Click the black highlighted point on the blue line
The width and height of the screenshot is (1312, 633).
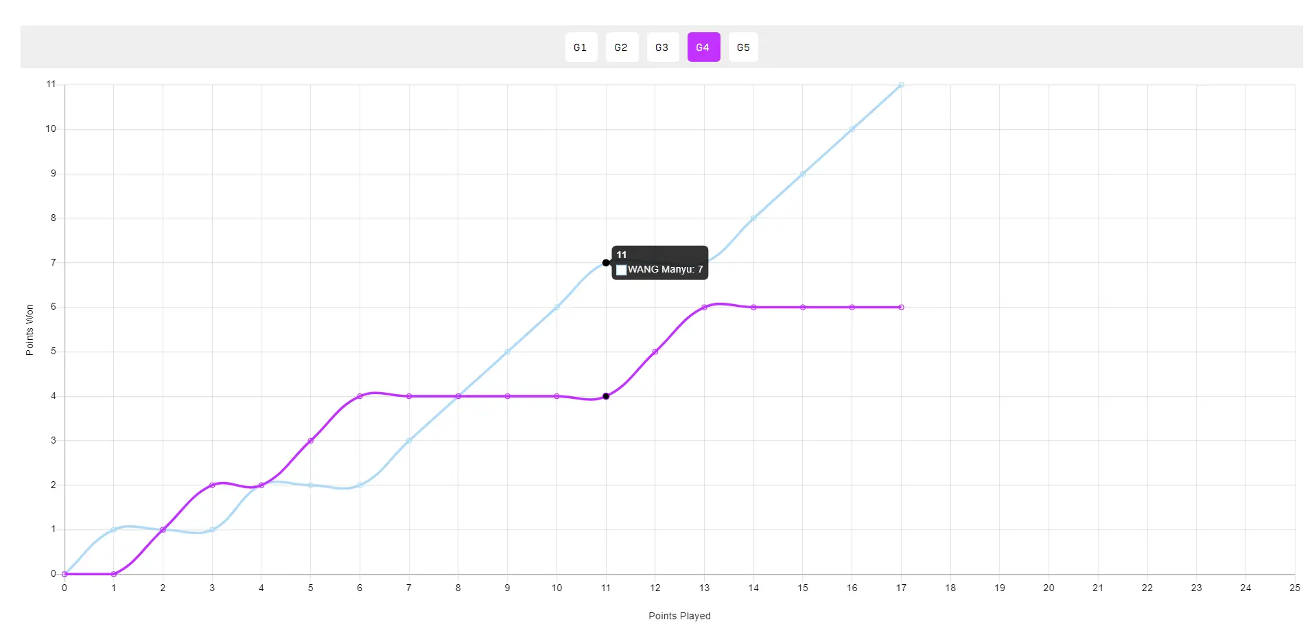click(606, 263)
